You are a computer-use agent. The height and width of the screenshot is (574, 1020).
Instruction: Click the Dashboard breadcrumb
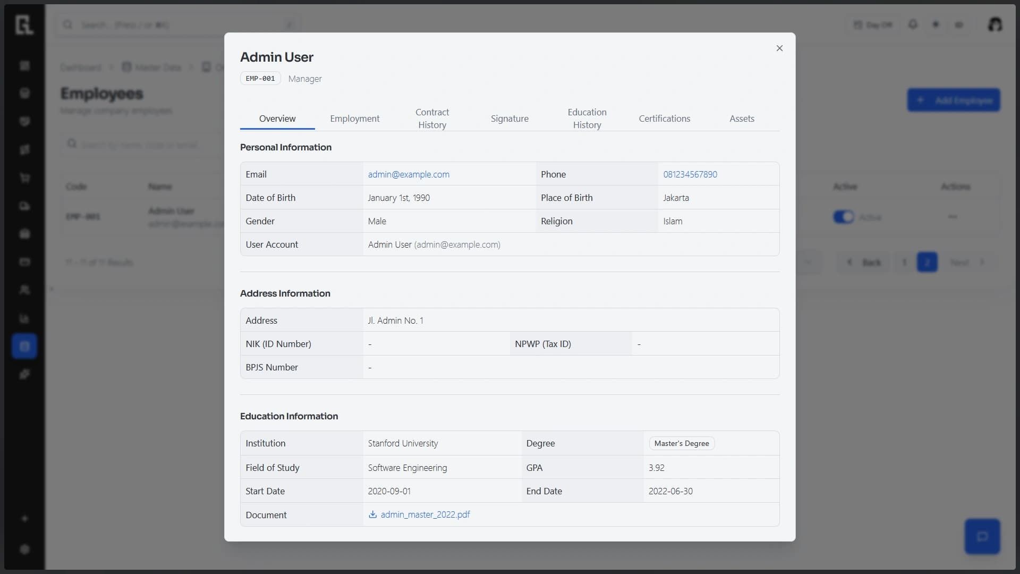pyautogui.click(x=81, y=67)
